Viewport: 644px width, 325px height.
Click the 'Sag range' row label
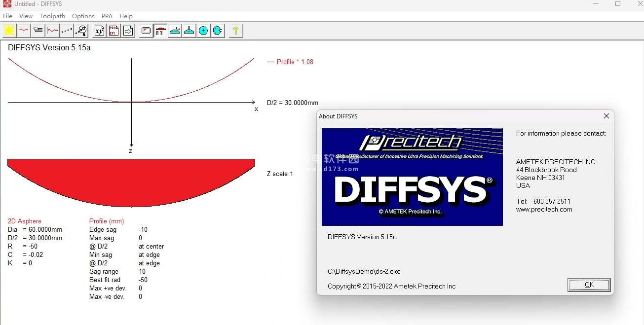[x=104, y=272]
